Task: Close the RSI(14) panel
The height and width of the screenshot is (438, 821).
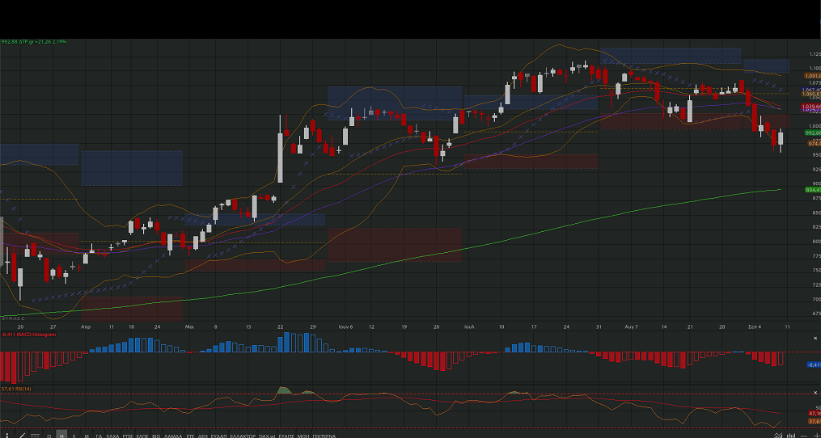Action: 815,393
